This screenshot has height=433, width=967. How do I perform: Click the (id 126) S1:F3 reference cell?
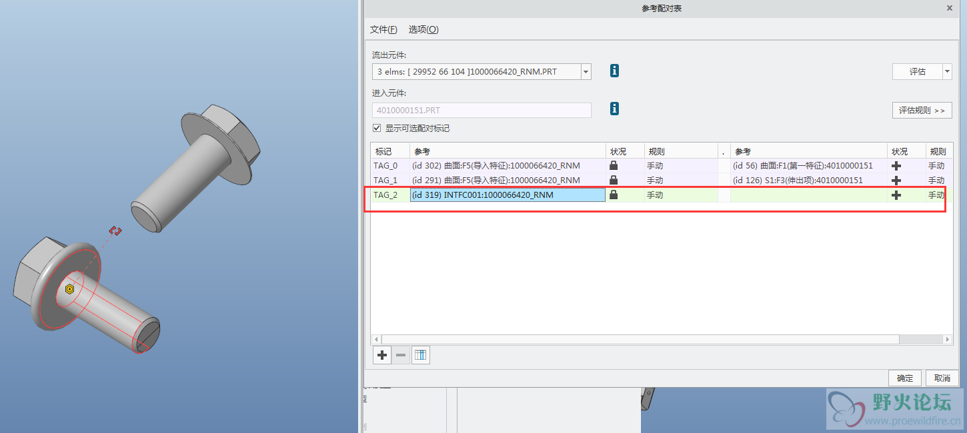(809, 181)
